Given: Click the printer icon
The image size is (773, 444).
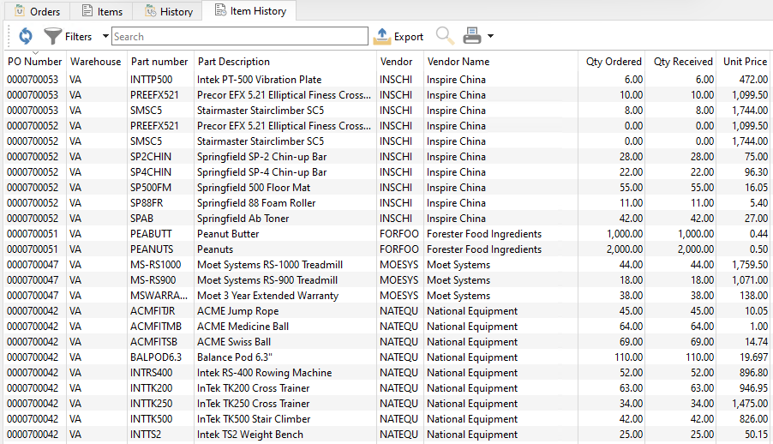Looking at the screenshot, I should [472, 36].
